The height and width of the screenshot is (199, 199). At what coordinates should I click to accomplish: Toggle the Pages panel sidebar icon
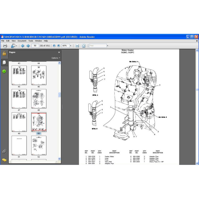4,63
